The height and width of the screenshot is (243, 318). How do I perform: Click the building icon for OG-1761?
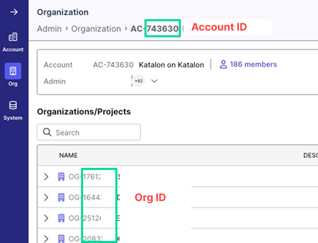[61, 177]
